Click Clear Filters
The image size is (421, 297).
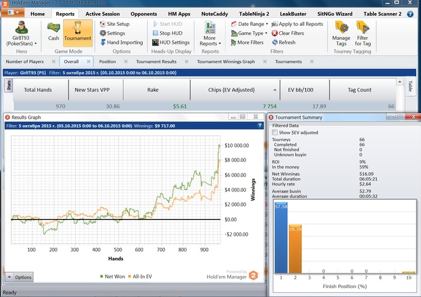[x=288, y=33]
